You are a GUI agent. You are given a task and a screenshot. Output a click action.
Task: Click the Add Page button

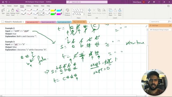pos(154,25)
